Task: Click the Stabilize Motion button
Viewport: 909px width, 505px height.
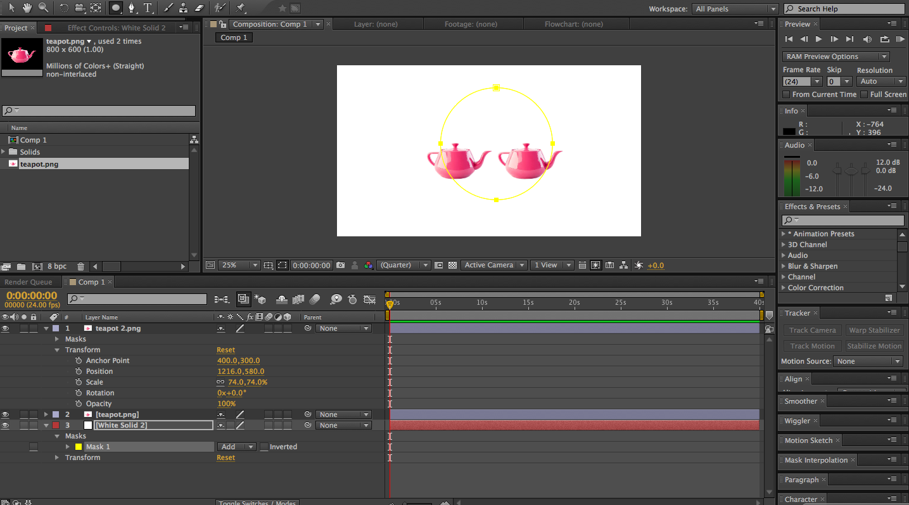Action: (x=874, y=346)
